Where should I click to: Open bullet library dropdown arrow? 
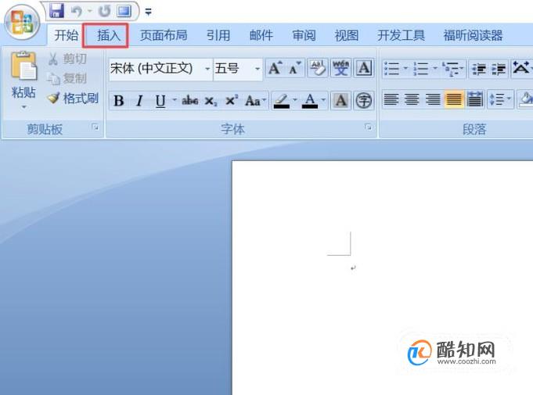(x=405, y=69)
